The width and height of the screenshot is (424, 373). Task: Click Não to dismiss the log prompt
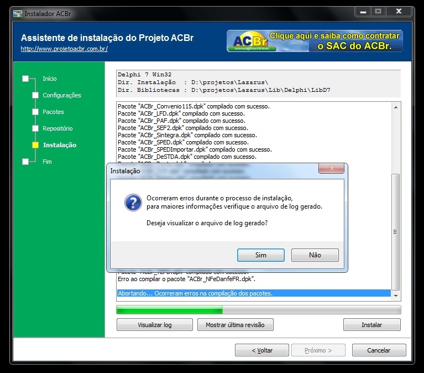pos(315,255)
